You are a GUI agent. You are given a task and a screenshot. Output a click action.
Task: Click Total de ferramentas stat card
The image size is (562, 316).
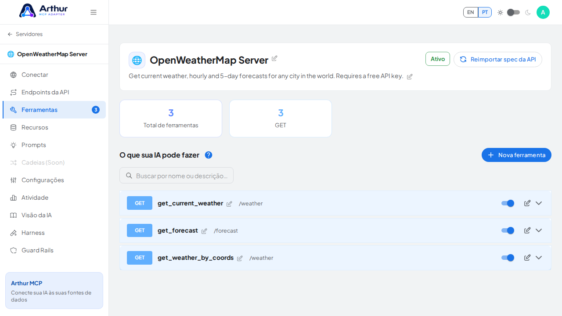(171, 118)
